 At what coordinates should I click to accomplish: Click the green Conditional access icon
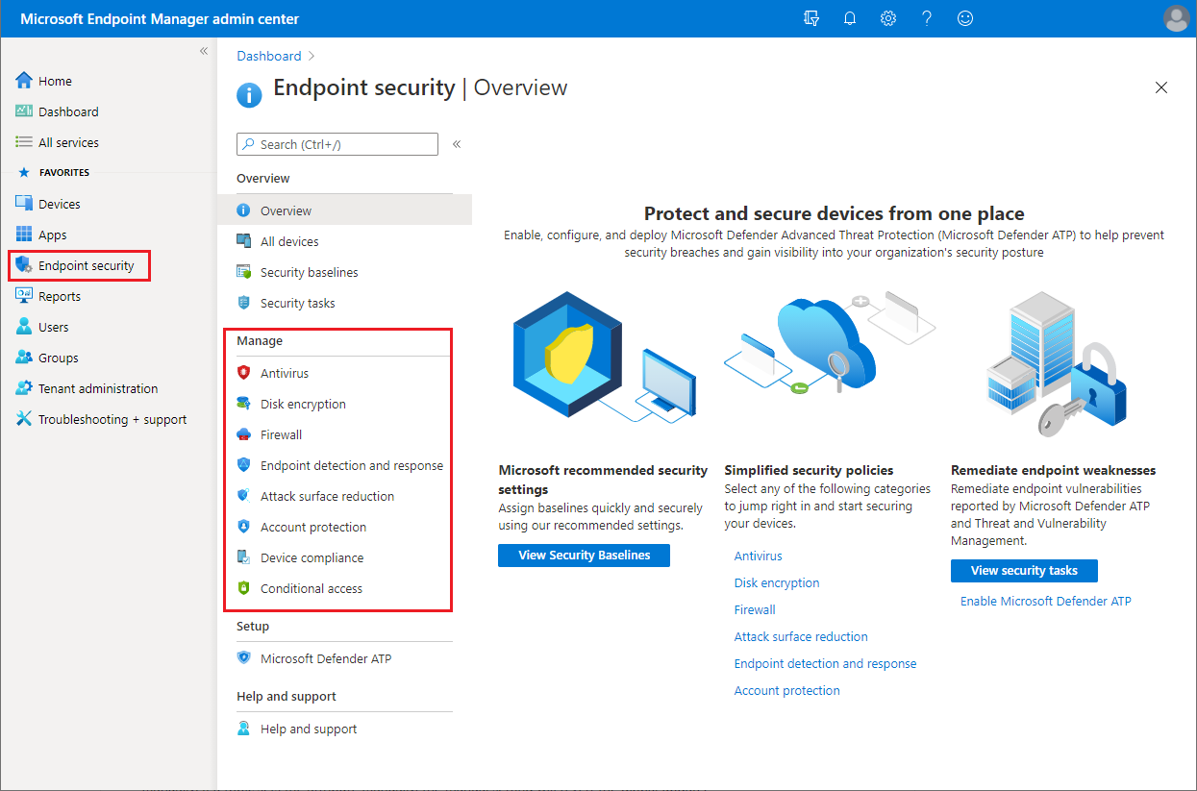click(243, 588)
